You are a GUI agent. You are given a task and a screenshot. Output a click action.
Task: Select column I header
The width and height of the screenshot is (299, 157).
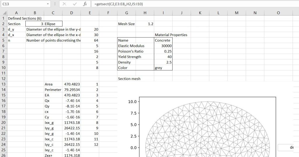click(x=163, y=13)
